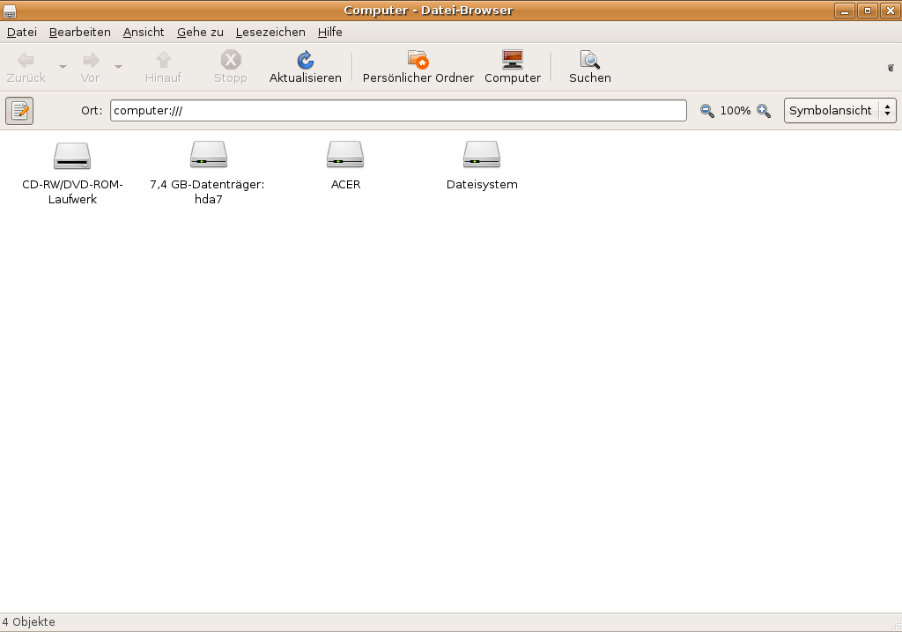Toggle text-based location bar edit button
The width and height of the screenshot is (902, 632).
click(x=19, y=111)
